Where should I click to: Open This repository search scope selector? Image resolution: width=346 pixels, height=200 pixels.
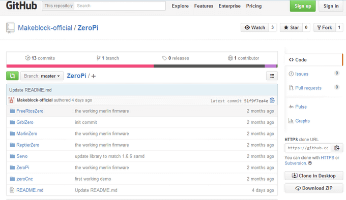click(59, 6)
